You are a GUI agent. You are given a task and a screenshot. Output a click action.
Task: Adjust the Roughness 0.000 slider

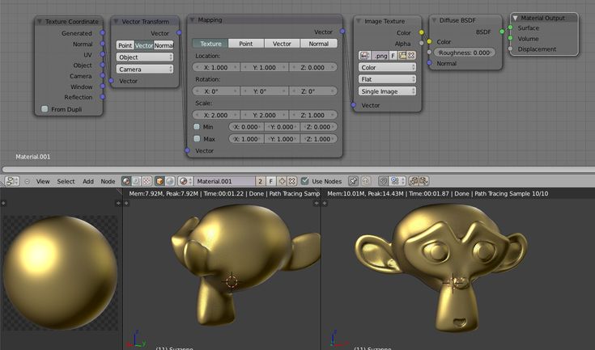coord(465,53)
